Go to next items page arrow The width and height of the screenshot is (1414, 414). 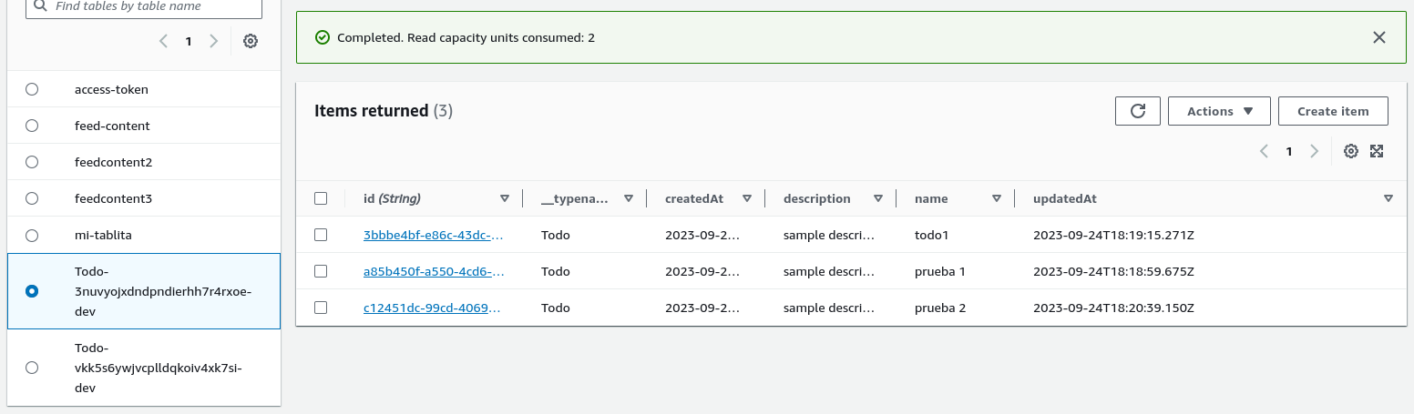click(x=1314, y=151)
